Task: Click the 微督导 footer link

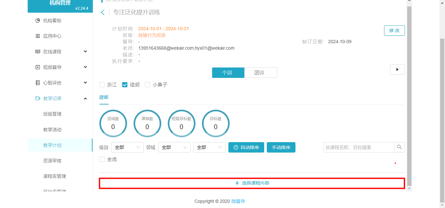Action: [x=238, y=201]
